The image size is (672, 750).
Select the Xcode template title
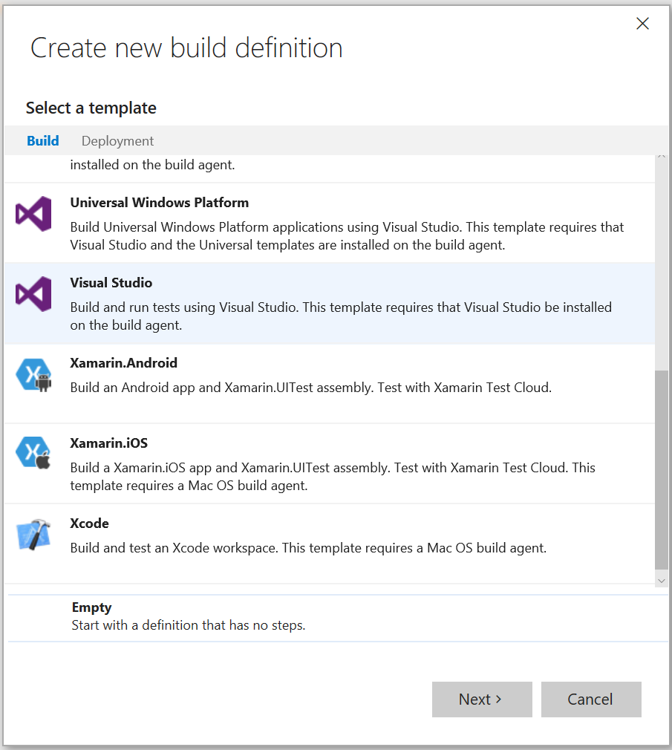[x=89, y=524]
